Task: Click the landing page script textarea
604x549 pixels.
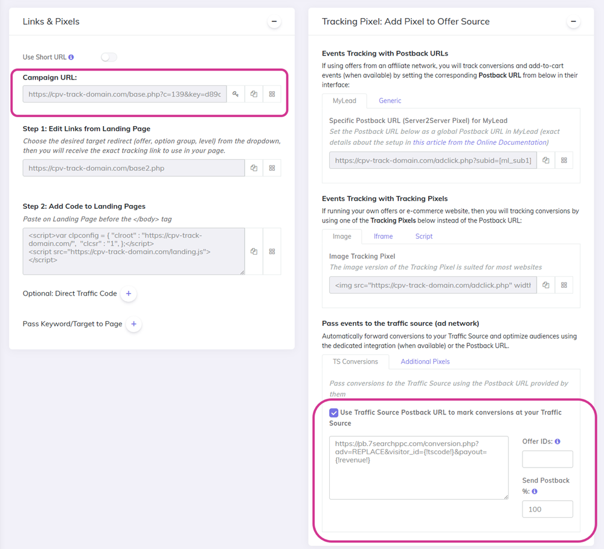Action: pos(133,251)
